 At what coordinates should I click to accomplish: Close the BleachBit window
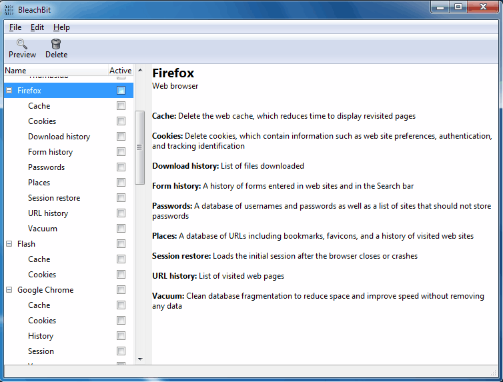click(x=483, y=7)
